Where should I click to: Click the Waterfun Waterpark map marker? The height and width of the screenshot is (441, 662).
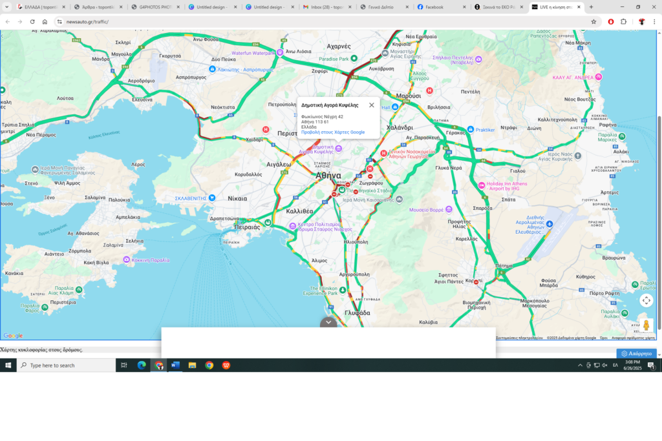pos(279,53)
